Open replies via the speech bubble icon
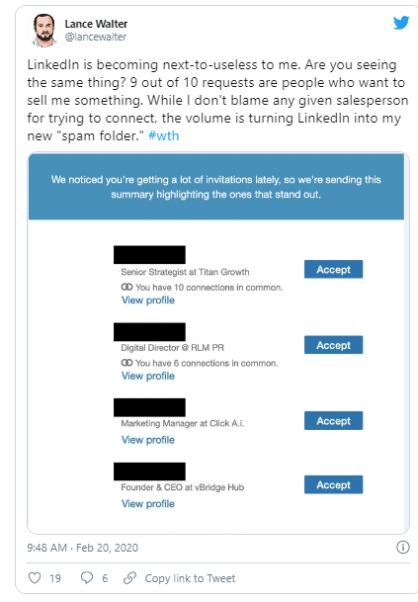Image resolution: width=418 pixels, height=602 pixels. click(87, 577)
